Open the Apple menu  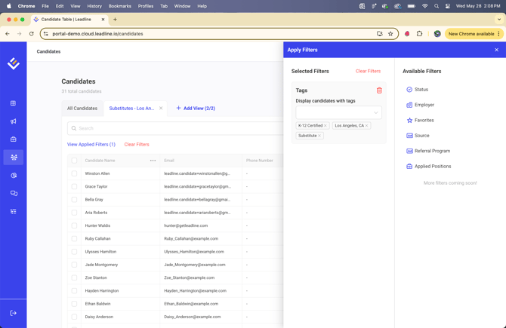point(9,6)
